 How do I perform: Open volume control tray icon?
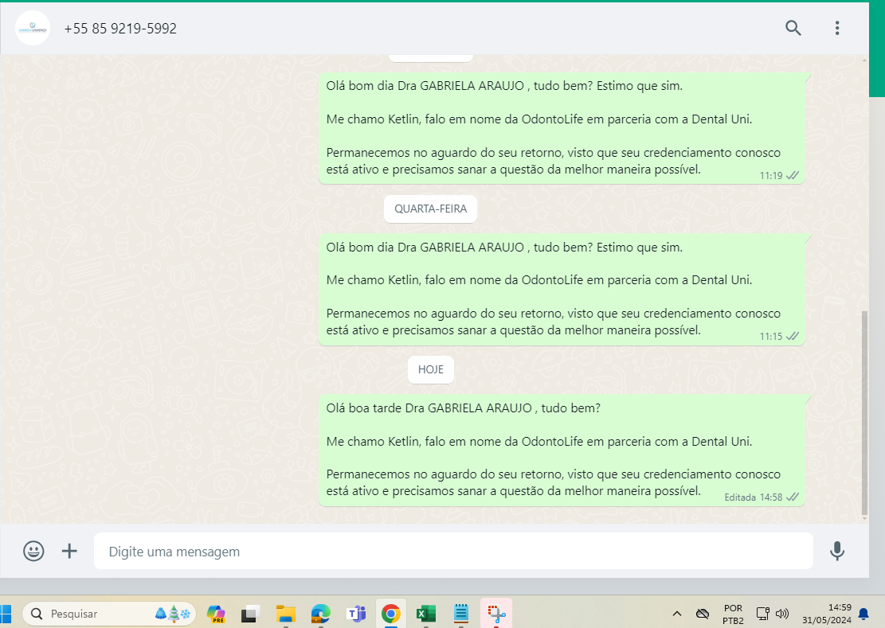click(782, 614)
